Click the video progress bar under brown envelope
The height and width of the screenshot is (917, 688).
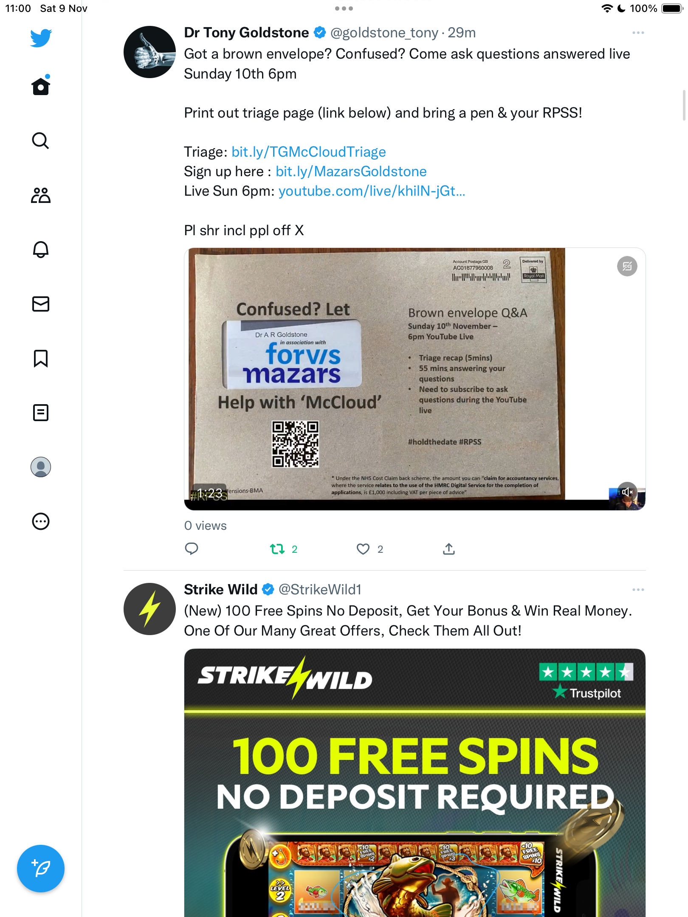(x=415, y=505)
